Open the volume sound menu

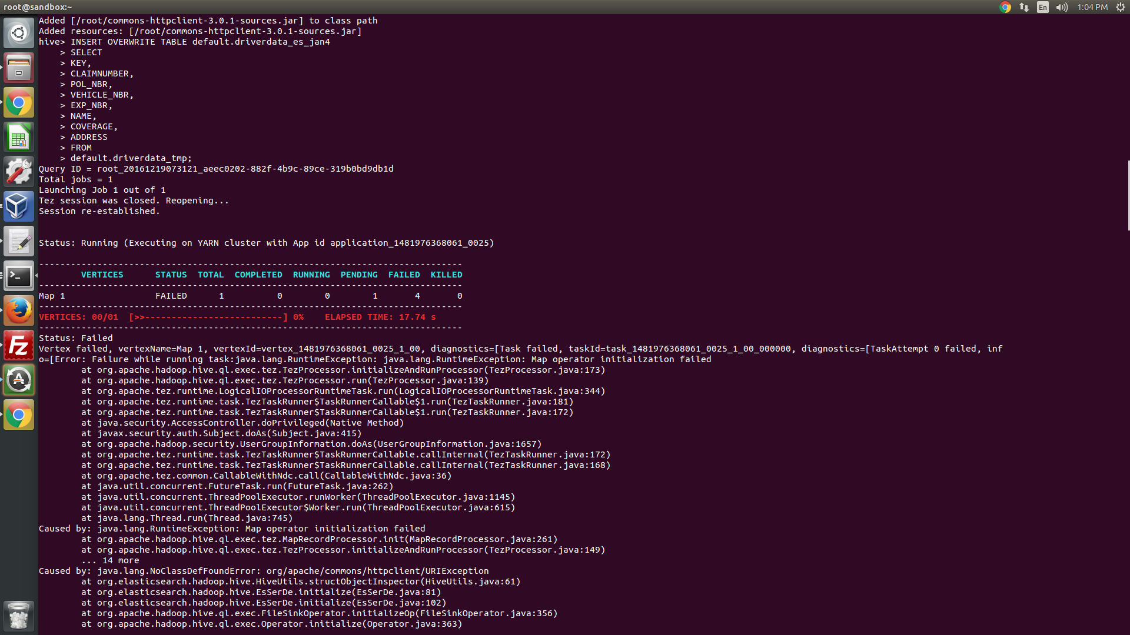tap(1062, 7)
